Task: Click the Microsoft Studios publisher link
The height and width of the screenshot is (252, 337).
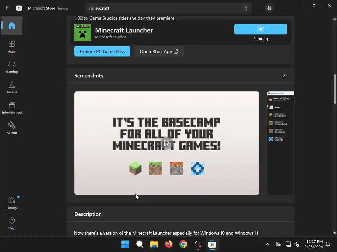Action: point(111,37)
